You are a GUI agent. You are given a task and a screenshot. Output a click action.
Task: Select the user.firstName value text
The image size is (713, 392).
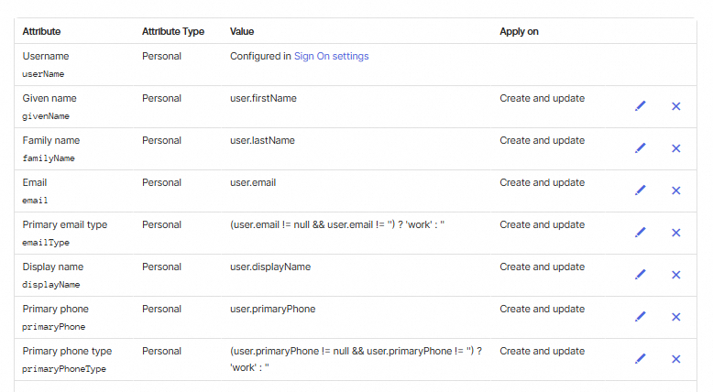click(x=263, y=99)
